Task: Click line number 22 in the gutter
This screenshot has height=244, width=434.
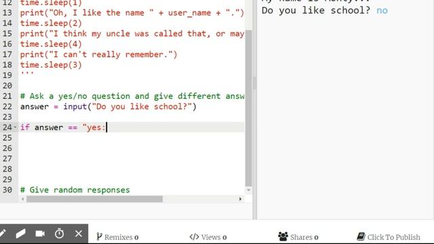Action: point(7,106)
